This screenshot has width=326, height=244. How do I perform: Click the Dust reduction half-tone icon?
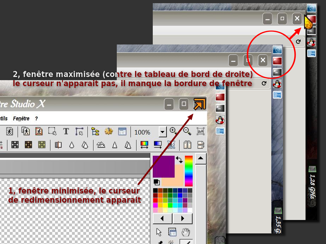(58, 145)
